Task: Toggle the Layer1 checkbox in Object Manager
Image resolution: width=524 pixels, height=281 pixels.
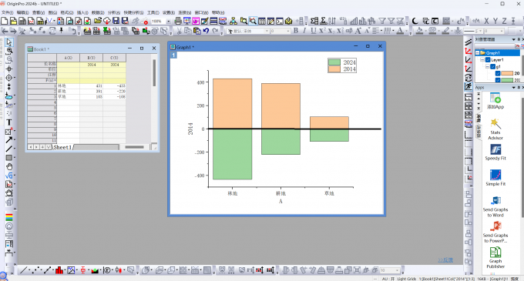Action: (x=488, y=60)
